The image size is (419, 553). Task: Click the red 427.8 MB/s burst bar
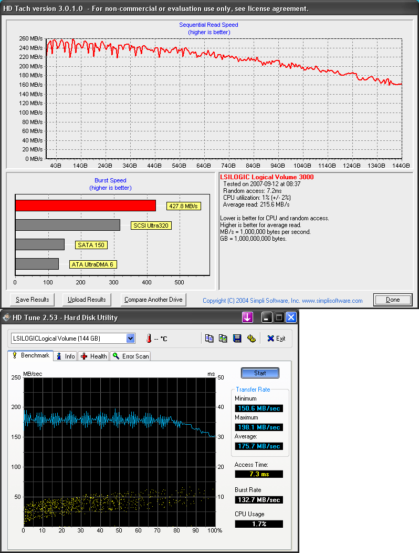tap(86, 206)
